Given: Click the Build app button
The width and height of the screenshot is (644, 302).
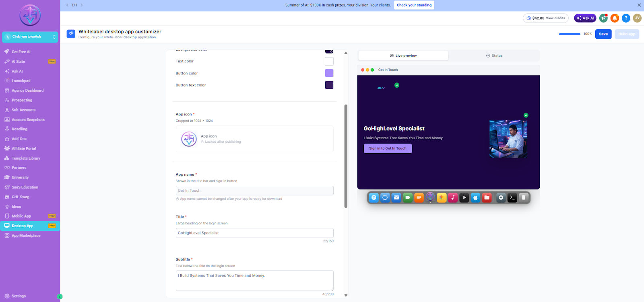Looking at the screenshot, I should coord(627,34).
